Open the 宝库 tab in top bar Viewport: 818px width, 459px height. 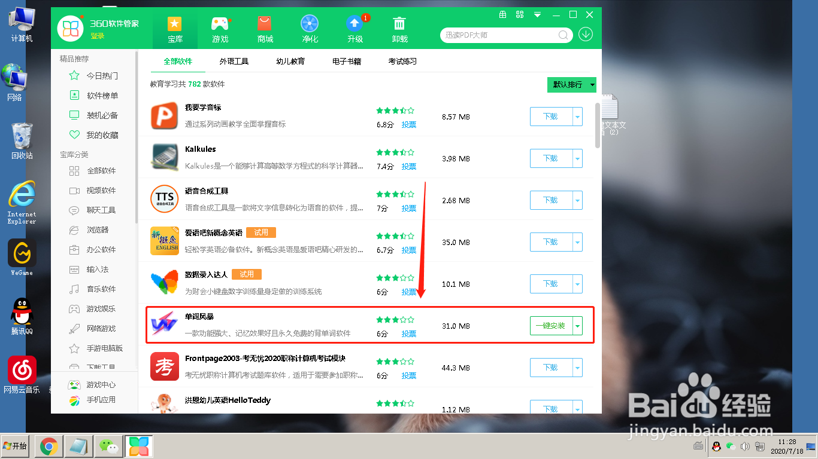click(175, 29)
